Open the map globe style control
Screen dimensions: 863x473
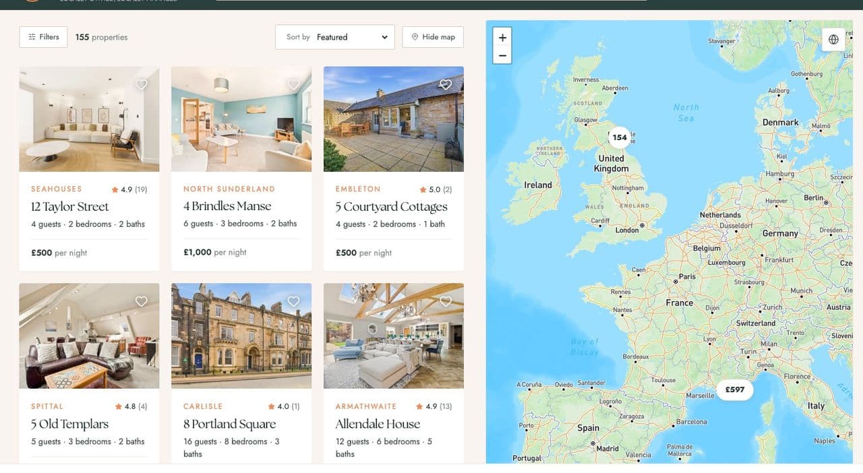pyautogui.click(x=833, y=39)
